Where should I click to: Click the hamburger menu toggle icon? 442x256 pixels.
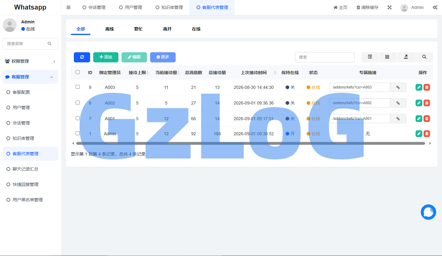[x=68, y=7]
